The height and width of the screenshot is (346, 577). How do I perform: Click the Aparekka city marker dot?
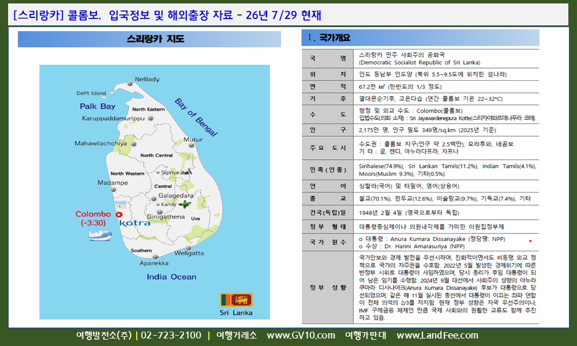click(x=155, y=257)
